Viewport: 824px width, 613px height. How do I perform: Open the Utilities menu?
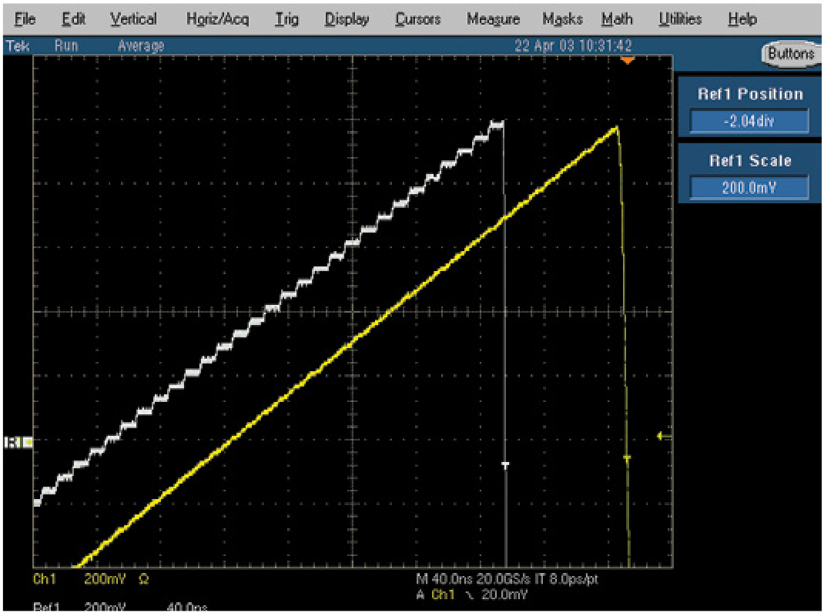(681, 18)
